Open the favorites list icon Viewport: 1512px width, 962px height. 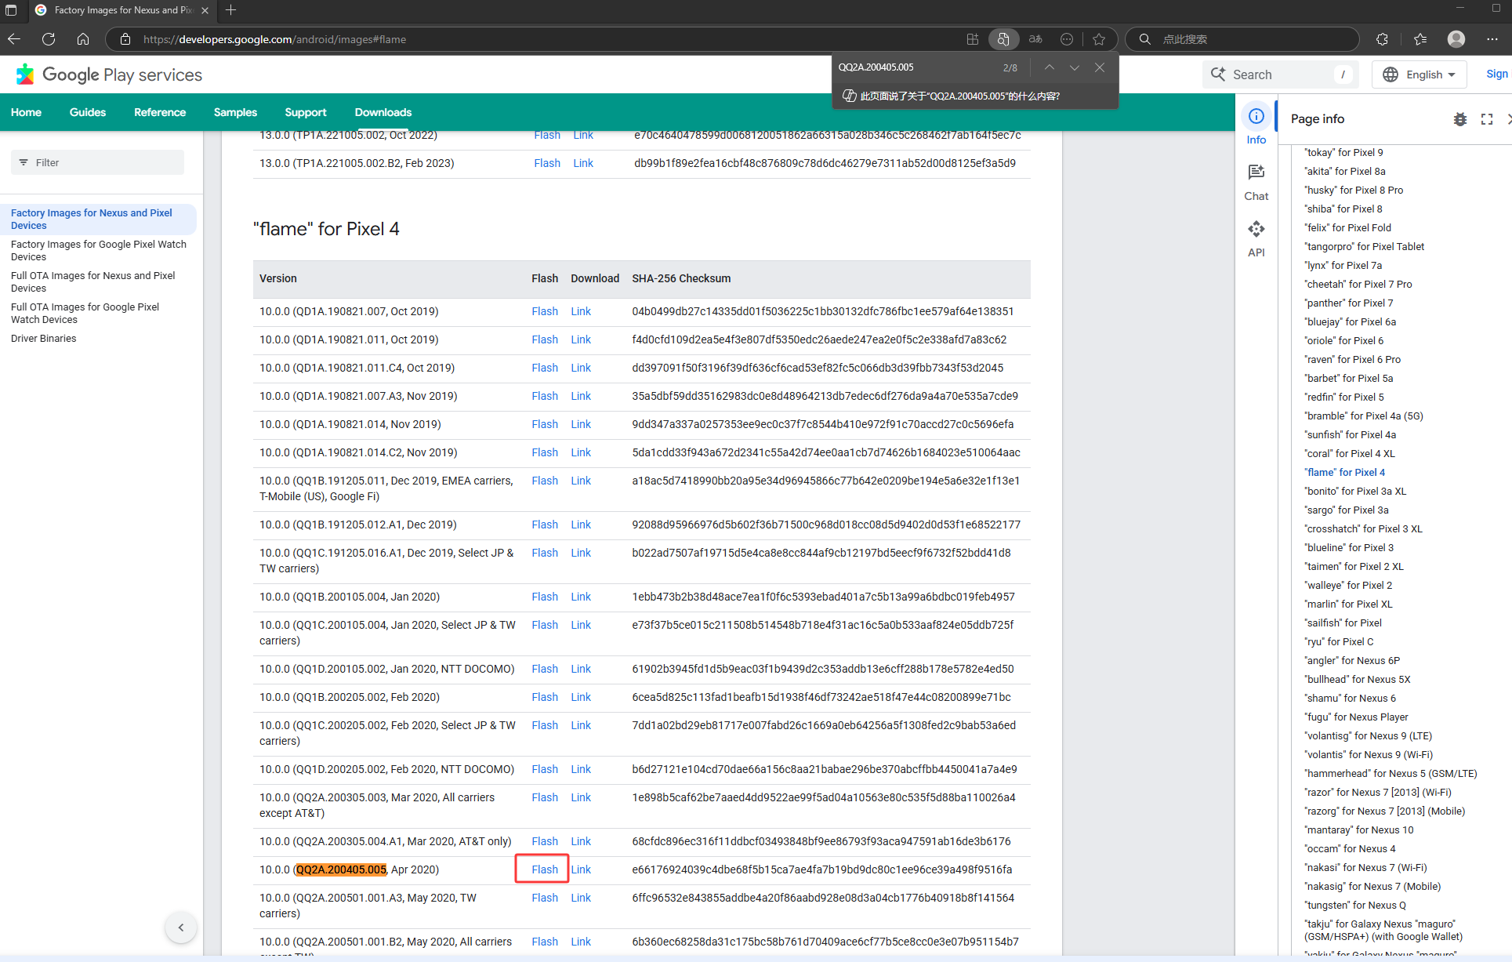point(1420,39)
